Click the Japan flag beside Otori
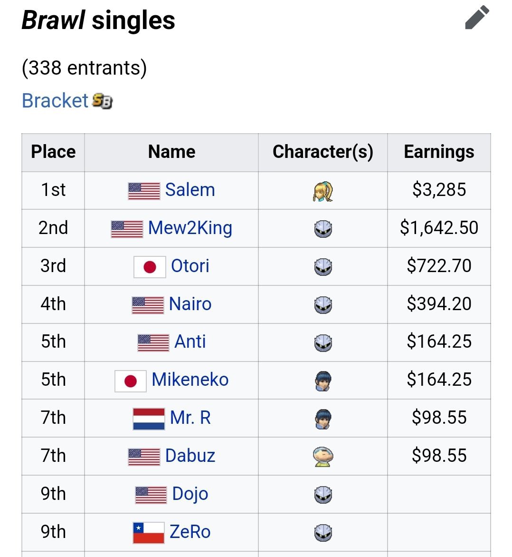Screen dimensions: 512x557 click(150, 267)
